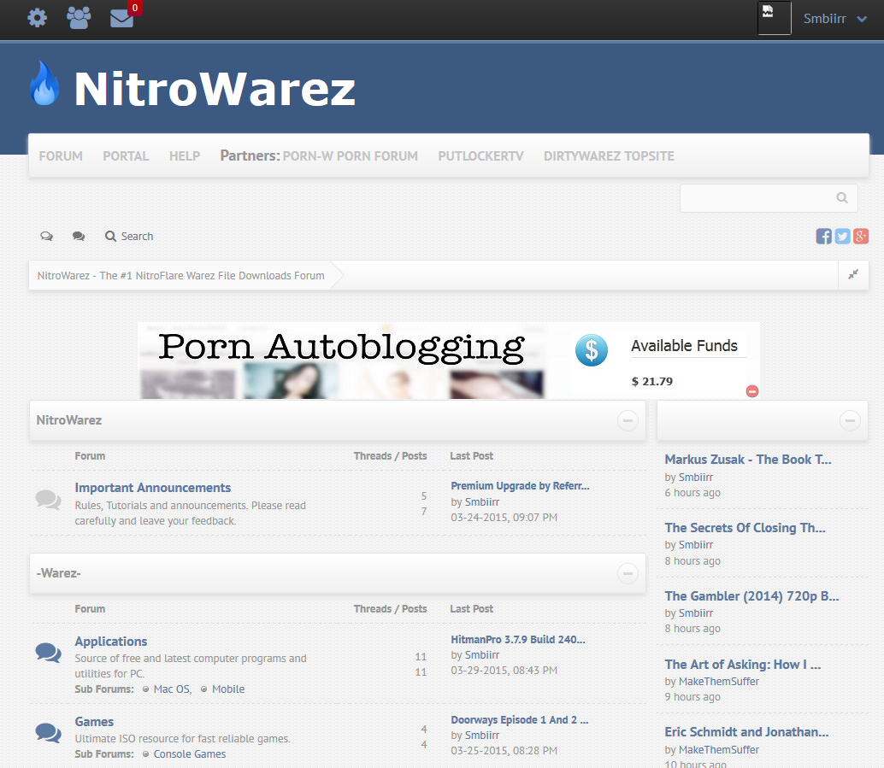
Task: Open the Applications forum
Action: [x=111, y=642]
